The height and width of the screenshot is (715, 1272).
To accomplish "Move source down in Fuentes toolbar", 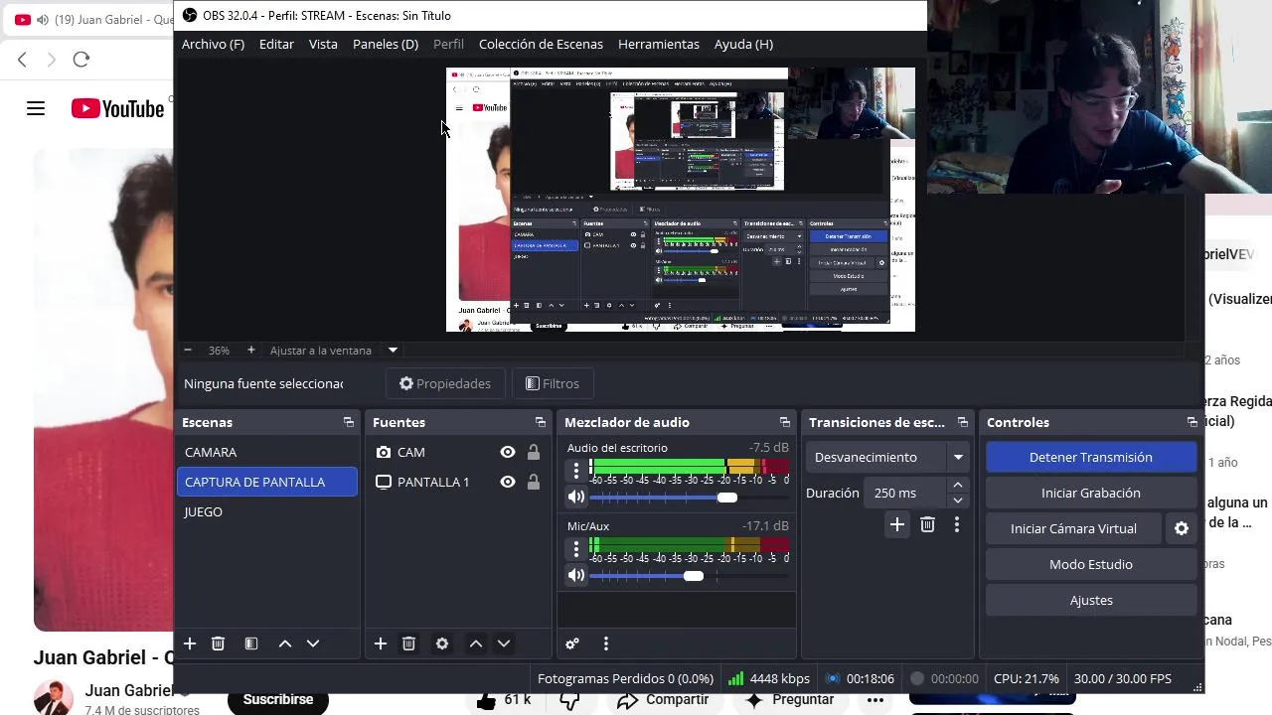I will [504, 643].
